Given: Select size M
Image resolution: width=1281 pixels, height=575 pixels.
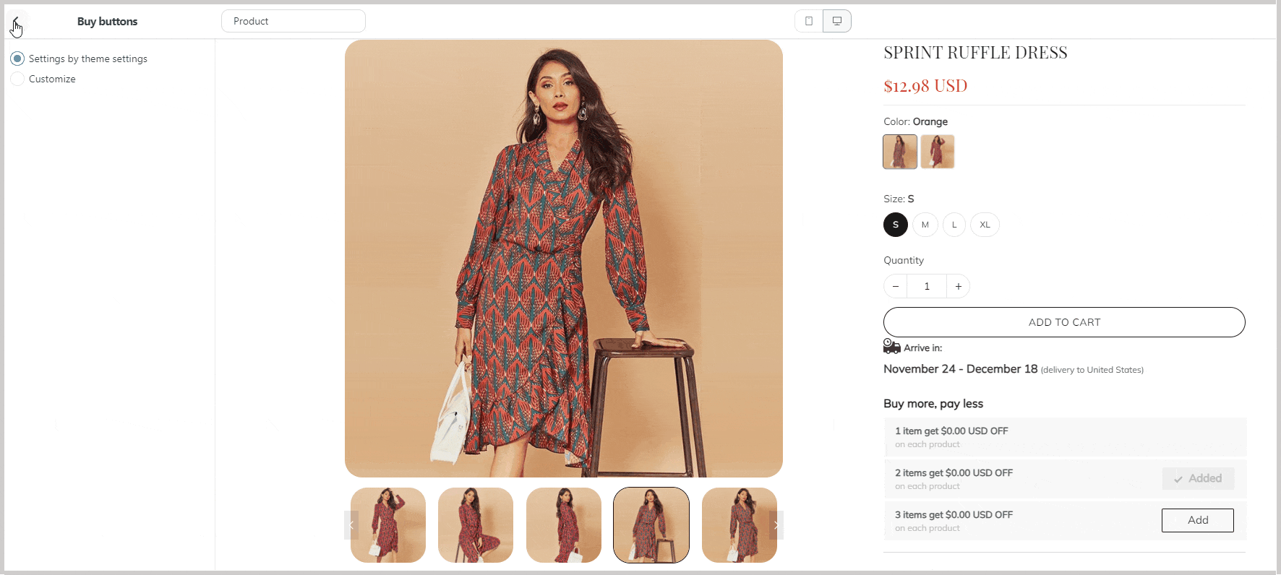Looking at the screenshot, I should [925, 225].
